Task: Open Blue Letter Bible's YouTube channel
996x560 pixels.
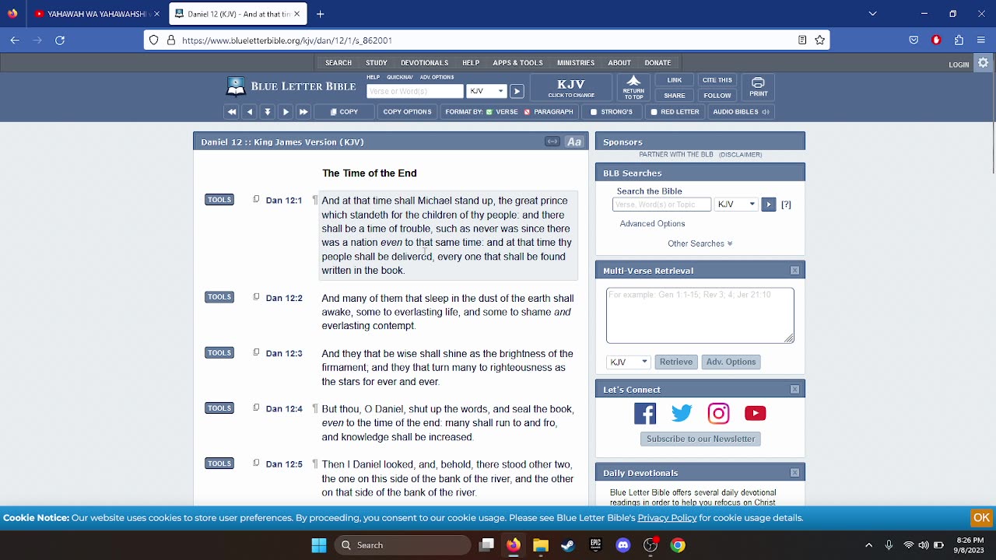Action: pos(755,413)
